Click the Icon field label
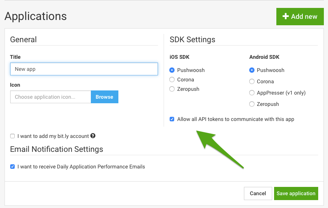 pyautogui.click(x=15, y=85)
